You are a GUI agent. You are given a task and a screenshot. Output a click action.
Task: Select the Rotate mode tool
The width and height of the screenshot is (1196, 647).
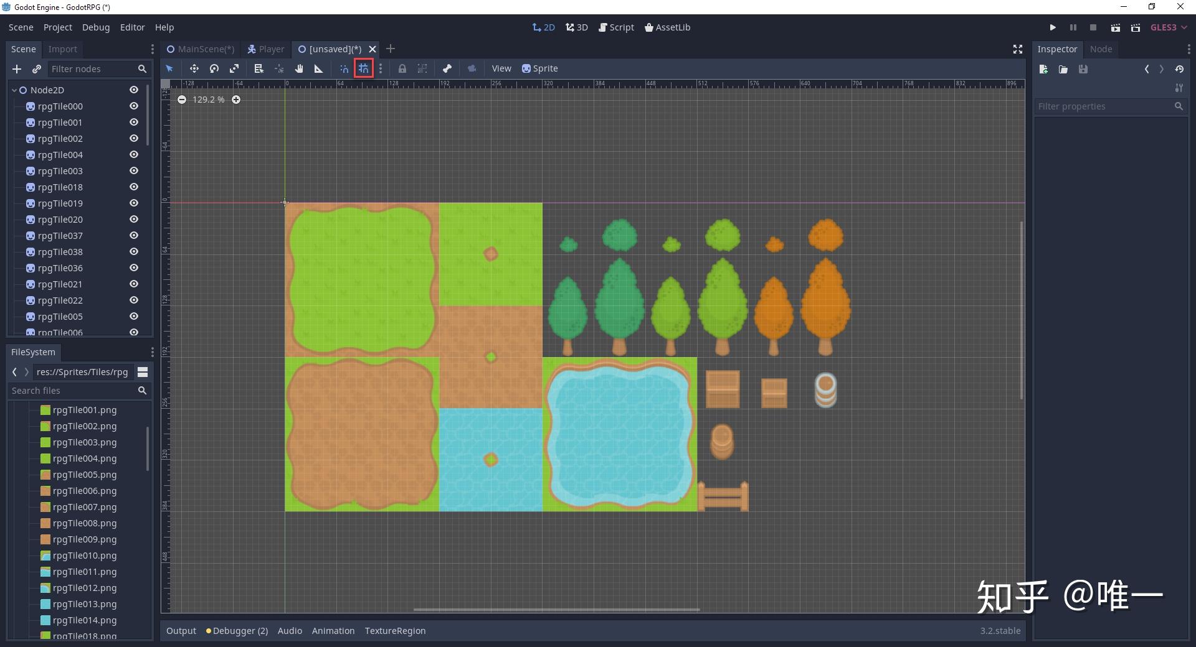[214, 69]
